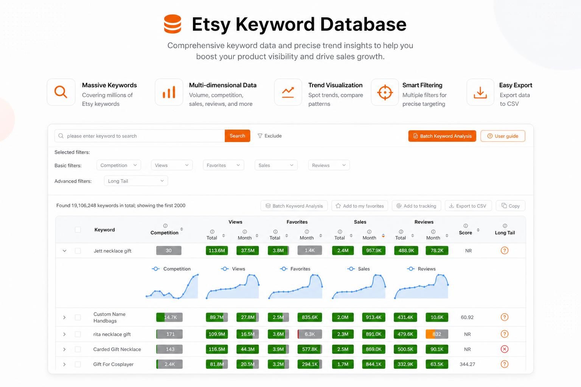The width and height of the screenshot is (581, 387).
Task: Sort by Reviews Month using sort arrows
Action: [x=447, y=235]
